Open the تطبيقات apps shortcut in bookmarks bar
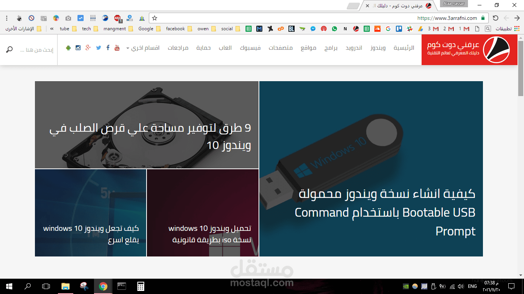 pos(508,29)
